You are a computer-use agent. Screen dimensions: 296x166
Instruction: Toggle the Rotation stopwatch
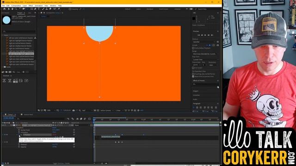click(19, 144)
